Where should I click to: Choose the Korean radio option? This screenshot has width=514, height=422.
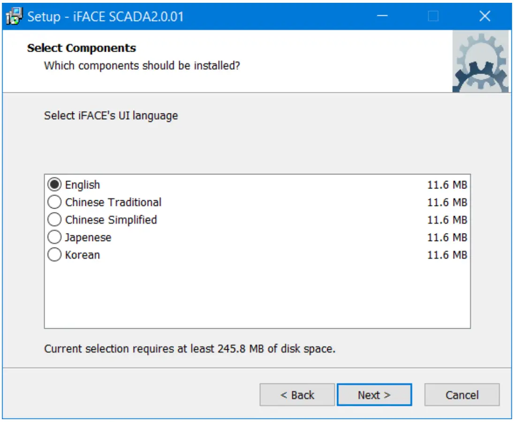coord(55,255)
